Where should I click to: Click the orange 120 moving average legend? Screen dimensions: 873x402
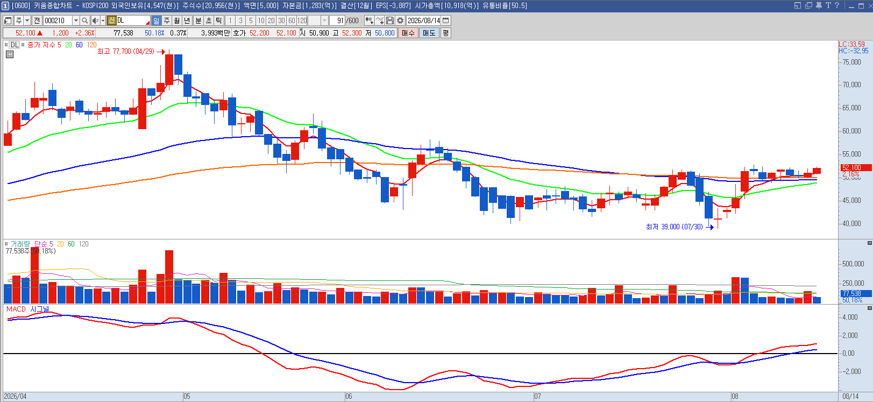coord(92,45)
